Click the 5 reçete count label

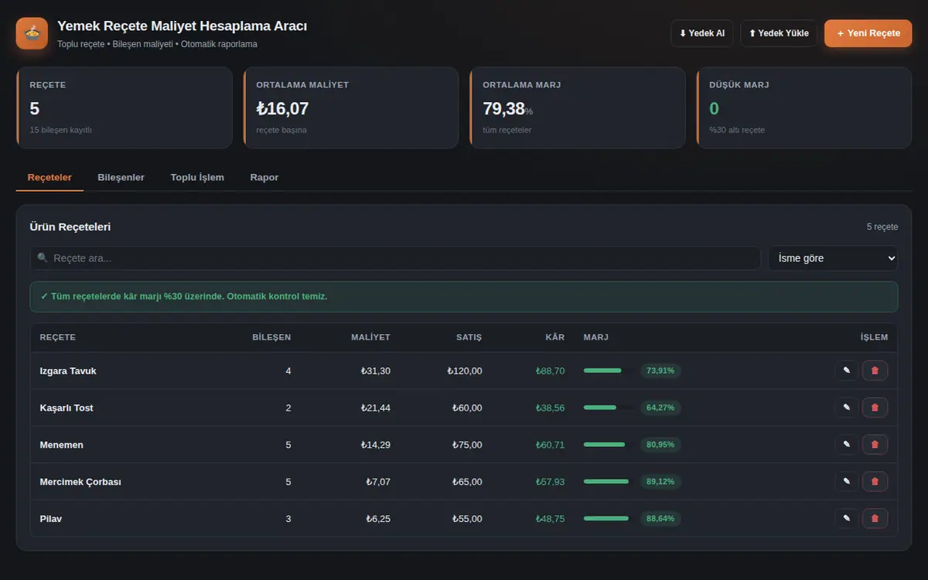tap(882, 227)
